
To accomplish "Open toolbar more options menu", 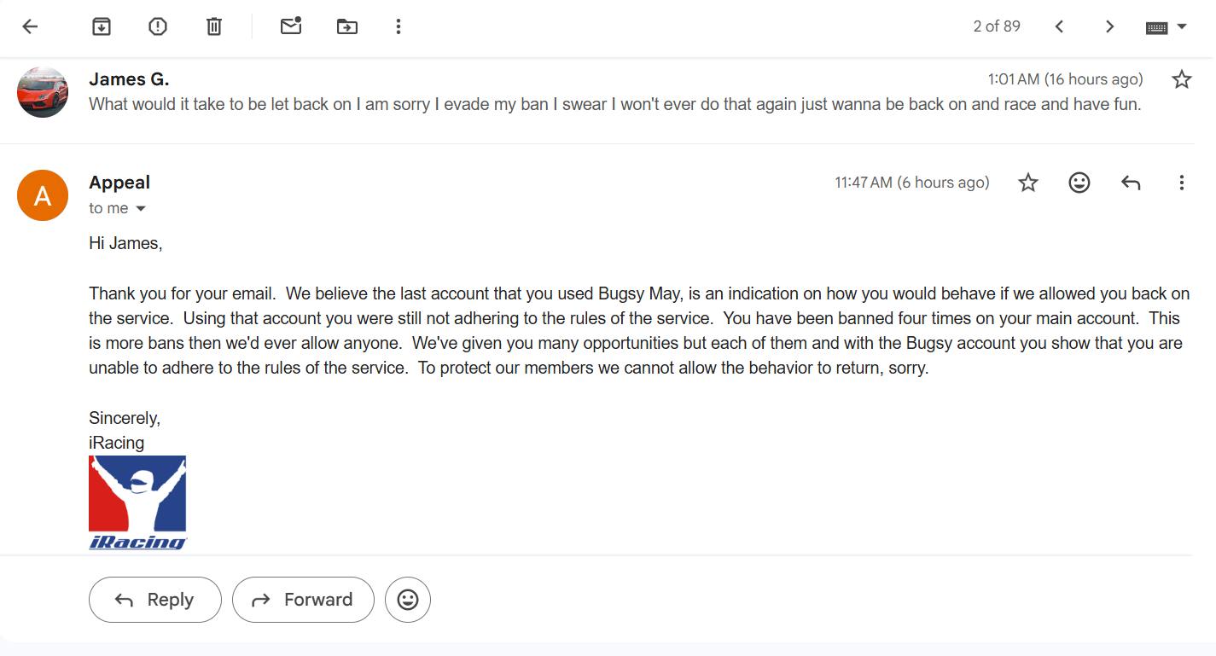I will pyautogui.click(x=398, y=26).
